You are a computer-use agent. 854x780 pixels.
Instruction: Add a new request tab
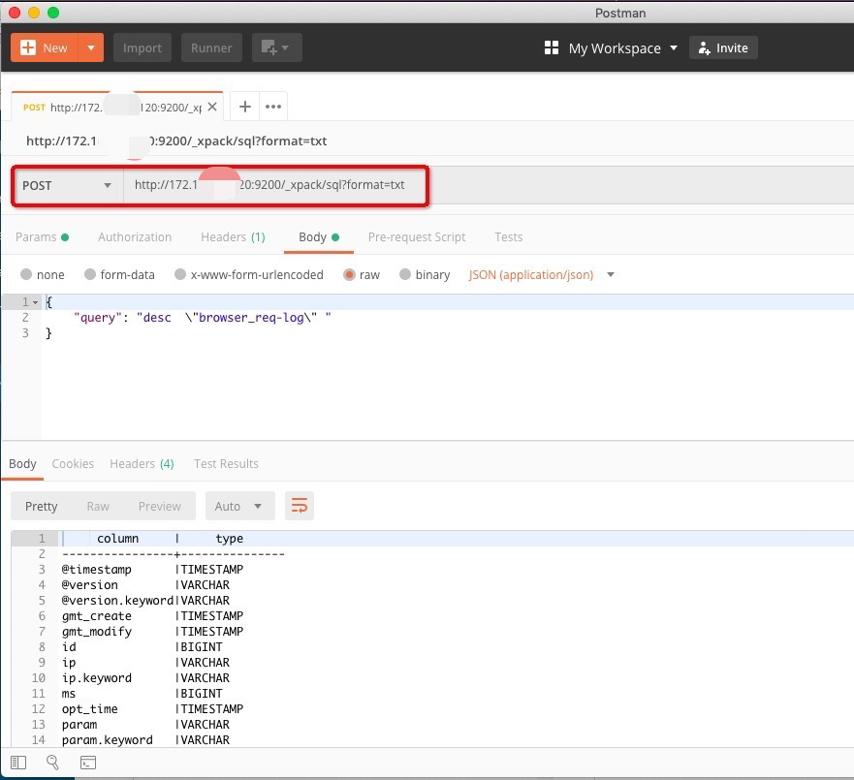245,107
